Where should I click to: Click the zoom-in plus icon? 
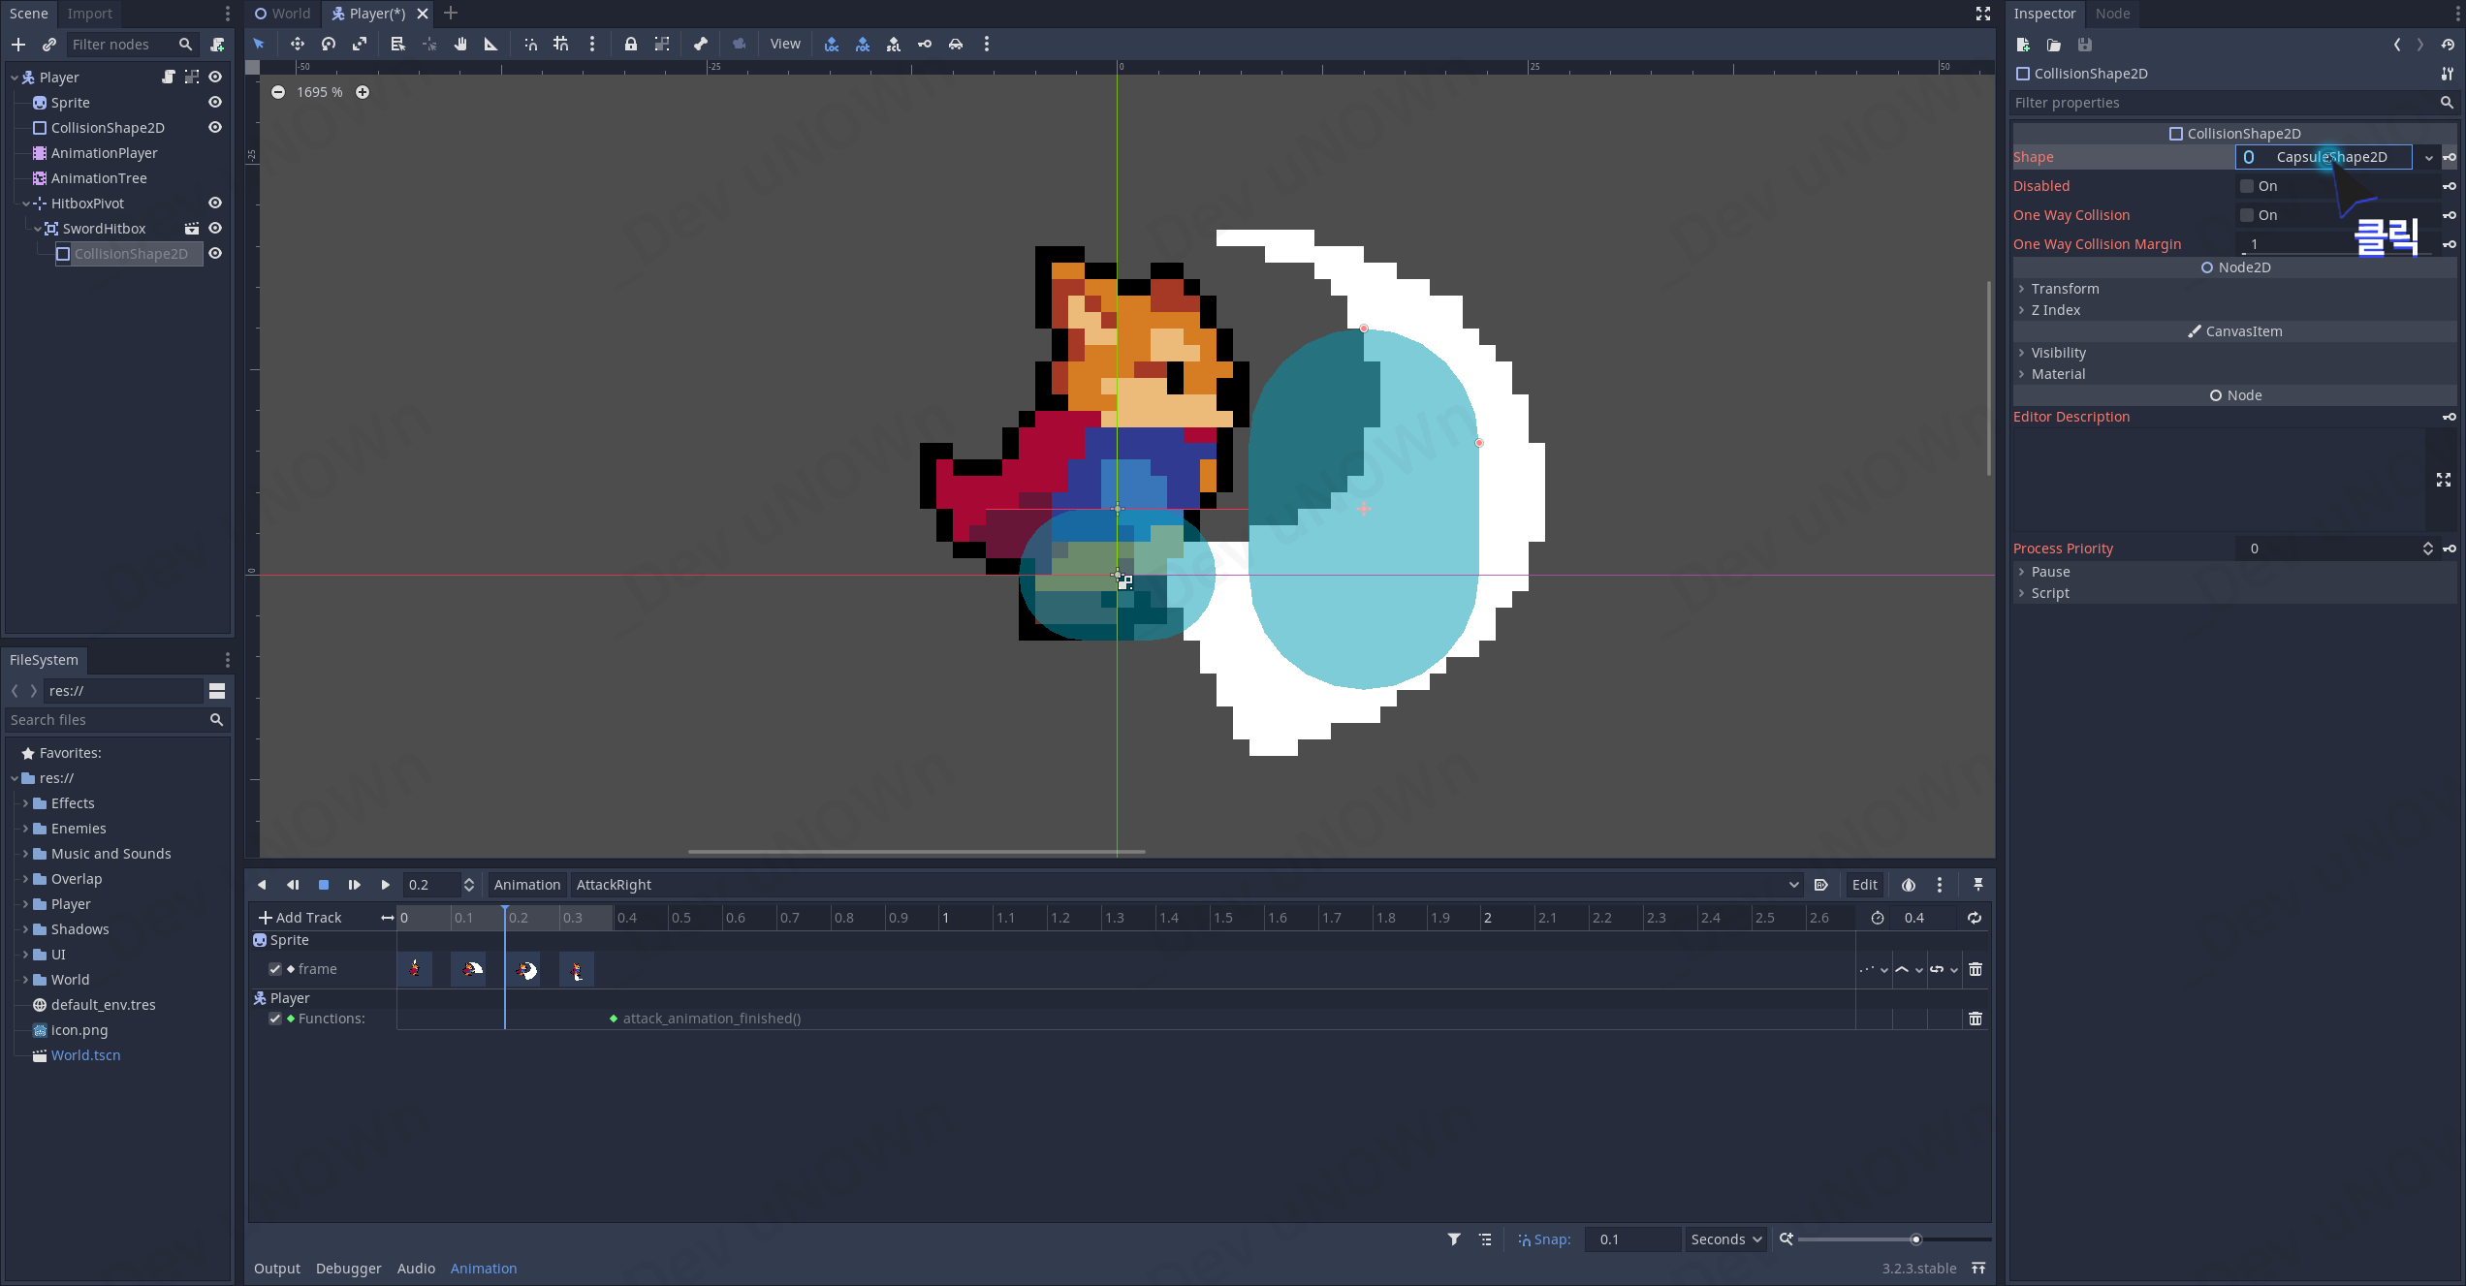[x=363, y=92]
